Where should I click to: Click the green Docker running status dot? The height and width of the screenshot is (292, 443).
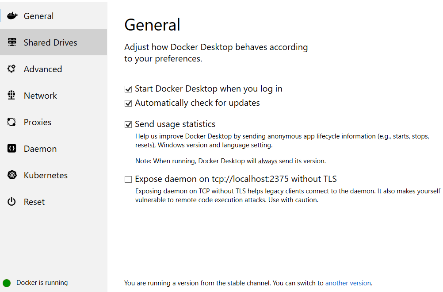(7, 283)
